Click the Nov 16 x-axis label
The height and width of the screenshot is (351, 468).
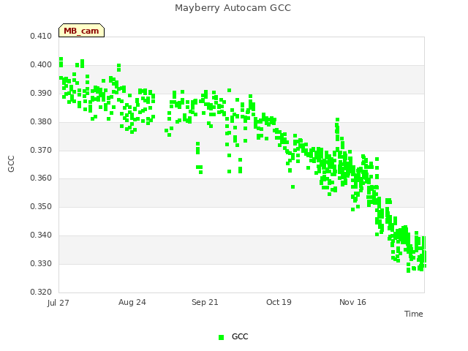click(x=352, y=302)
